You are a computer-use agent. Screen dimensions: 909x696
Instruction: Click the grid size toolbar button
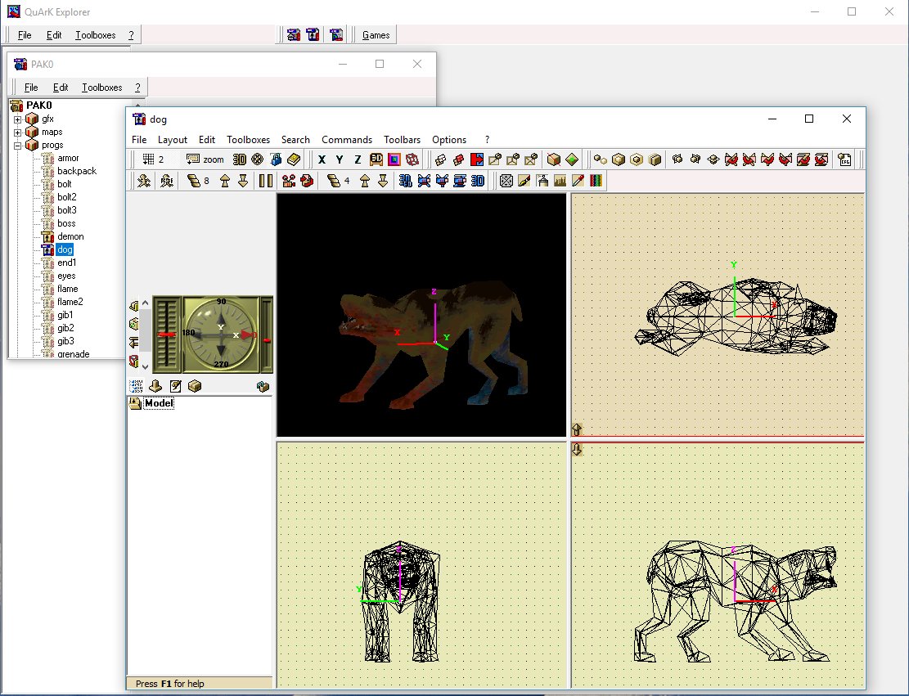point(153,159)
